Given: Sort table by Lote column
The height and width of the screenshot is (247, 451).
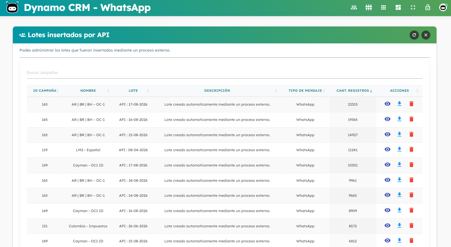Looking at the screenshot, I should tap(133, 91).
